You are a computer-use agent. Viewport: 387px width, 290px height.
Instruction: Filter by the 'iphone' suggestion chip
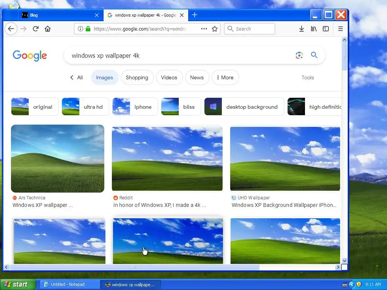point(135,106)
